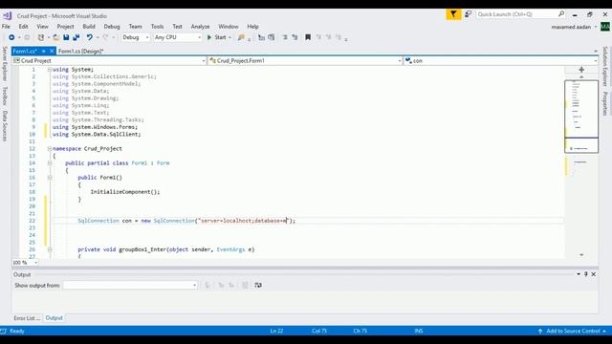This screenshot has height=344, width=612.
Task: Collapse the groupBox1_Enter method block
Action: (x=50, y=249)
